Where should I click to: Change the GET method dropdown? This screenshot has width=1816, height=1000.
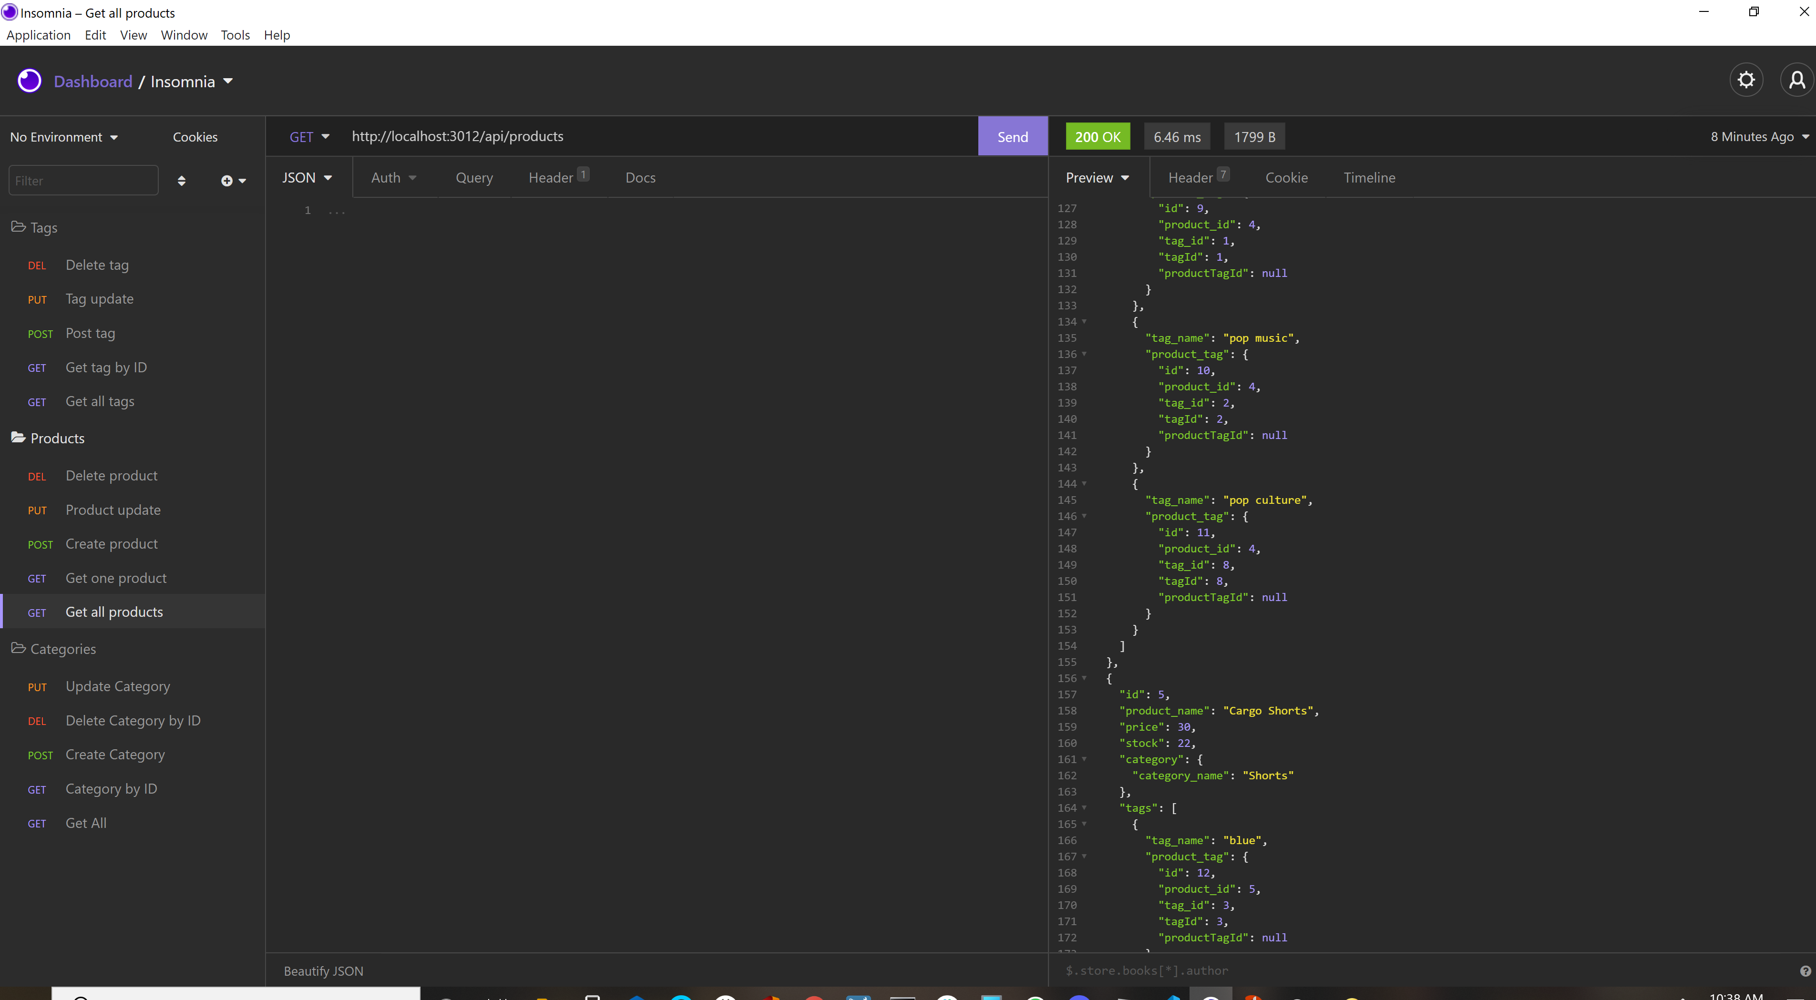point(309,137)
